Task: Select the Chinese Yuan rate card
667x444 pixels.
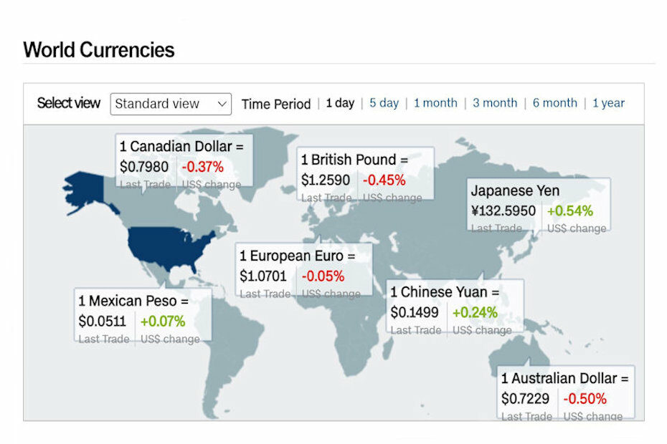Action: [455, 306]
